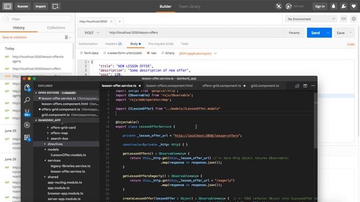The image size is (360, 202).
Task: Expand the search-box folder
Action: click(48, 139)
